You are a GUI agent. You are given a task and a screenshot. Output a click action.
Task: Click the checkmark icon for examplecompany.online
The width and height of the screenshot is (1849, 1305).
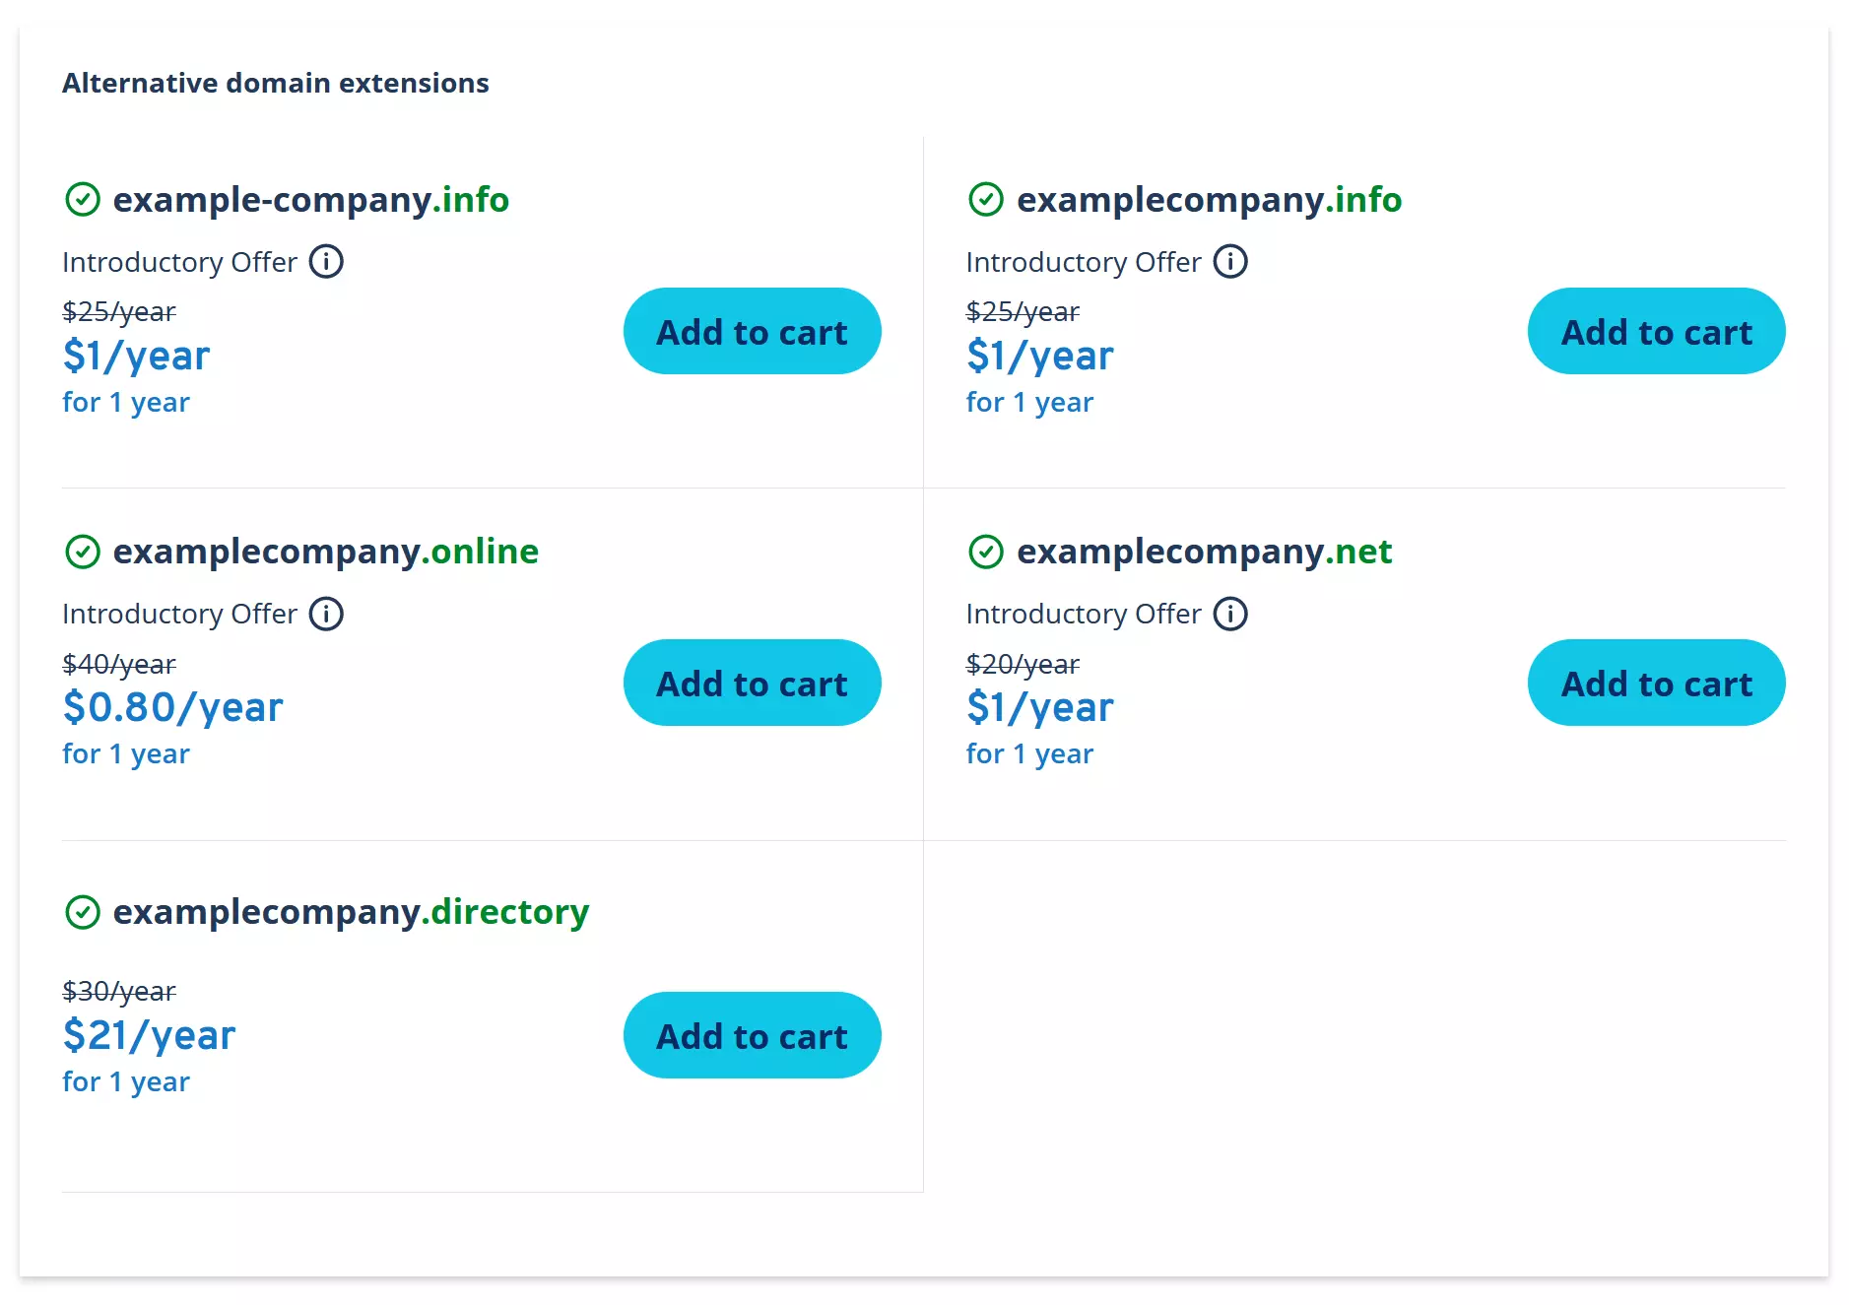(85, 552)
